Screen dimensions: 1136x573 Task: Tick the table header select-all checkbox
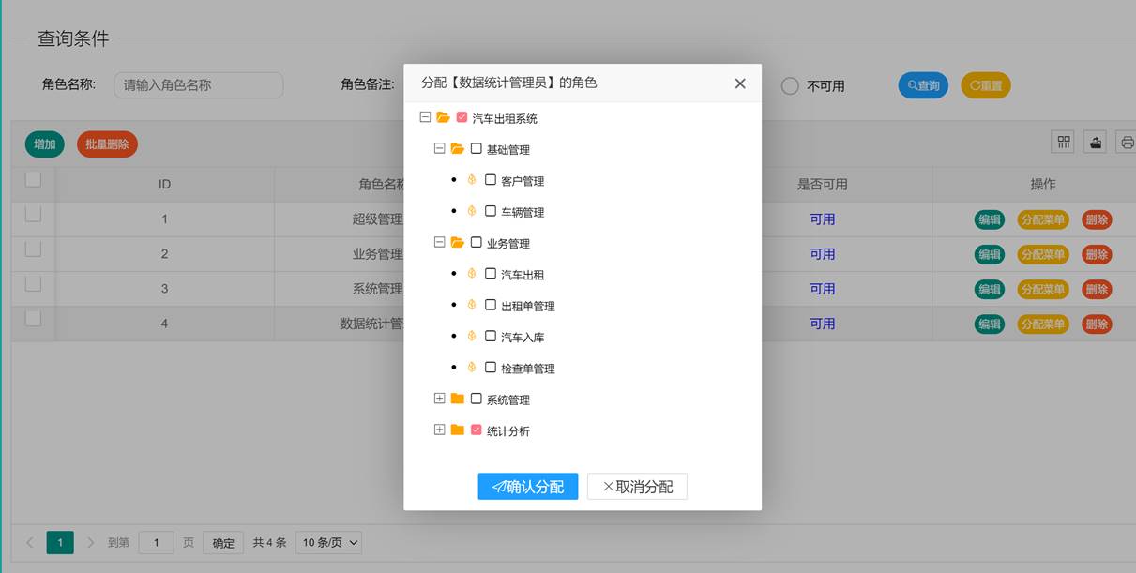[33, 179]
